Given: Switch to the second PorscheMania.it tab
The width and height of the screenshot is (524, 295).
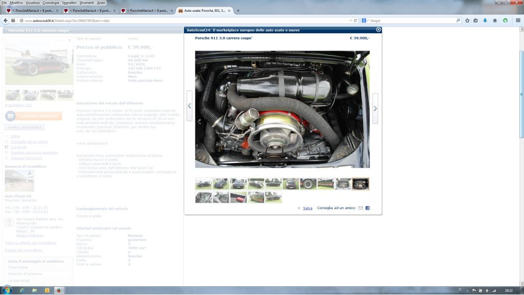Looking at the screenshot, I should 90,11.
